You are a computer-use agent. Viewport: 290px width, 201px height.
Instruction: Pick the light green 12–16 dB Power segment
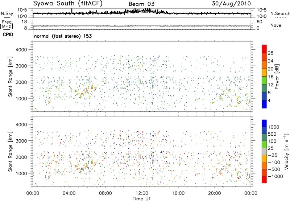(264, 81)
